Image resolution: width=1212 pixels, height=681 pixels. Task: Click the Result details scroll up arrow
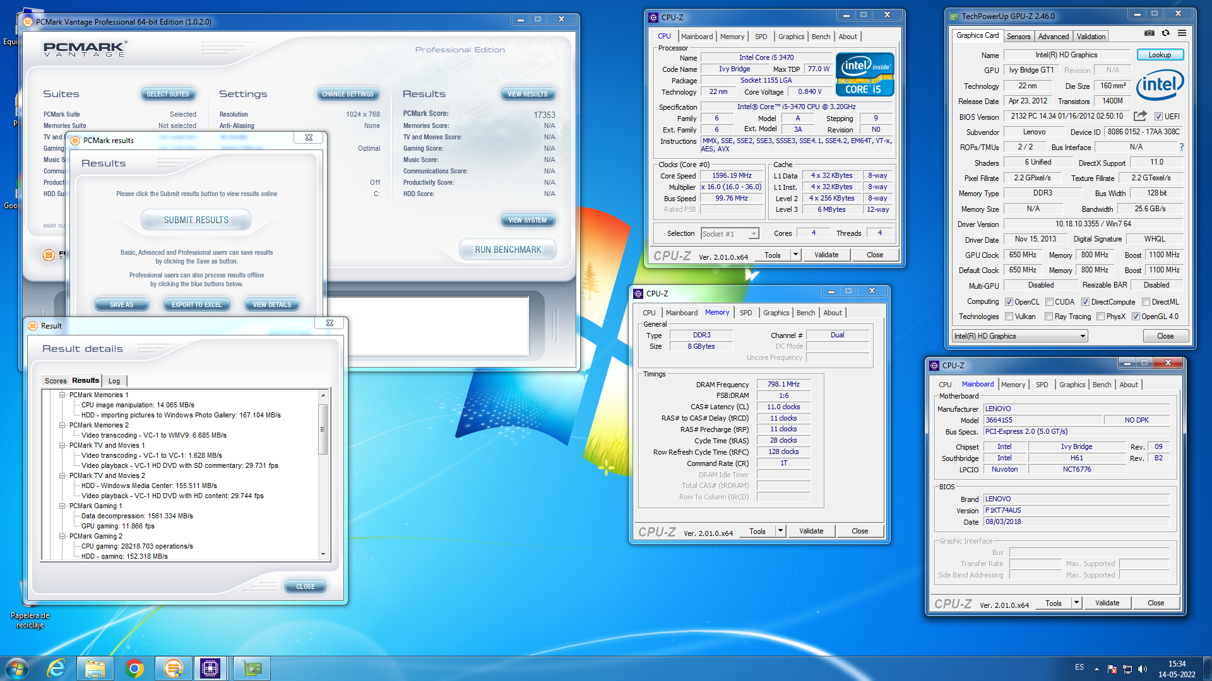323,395
